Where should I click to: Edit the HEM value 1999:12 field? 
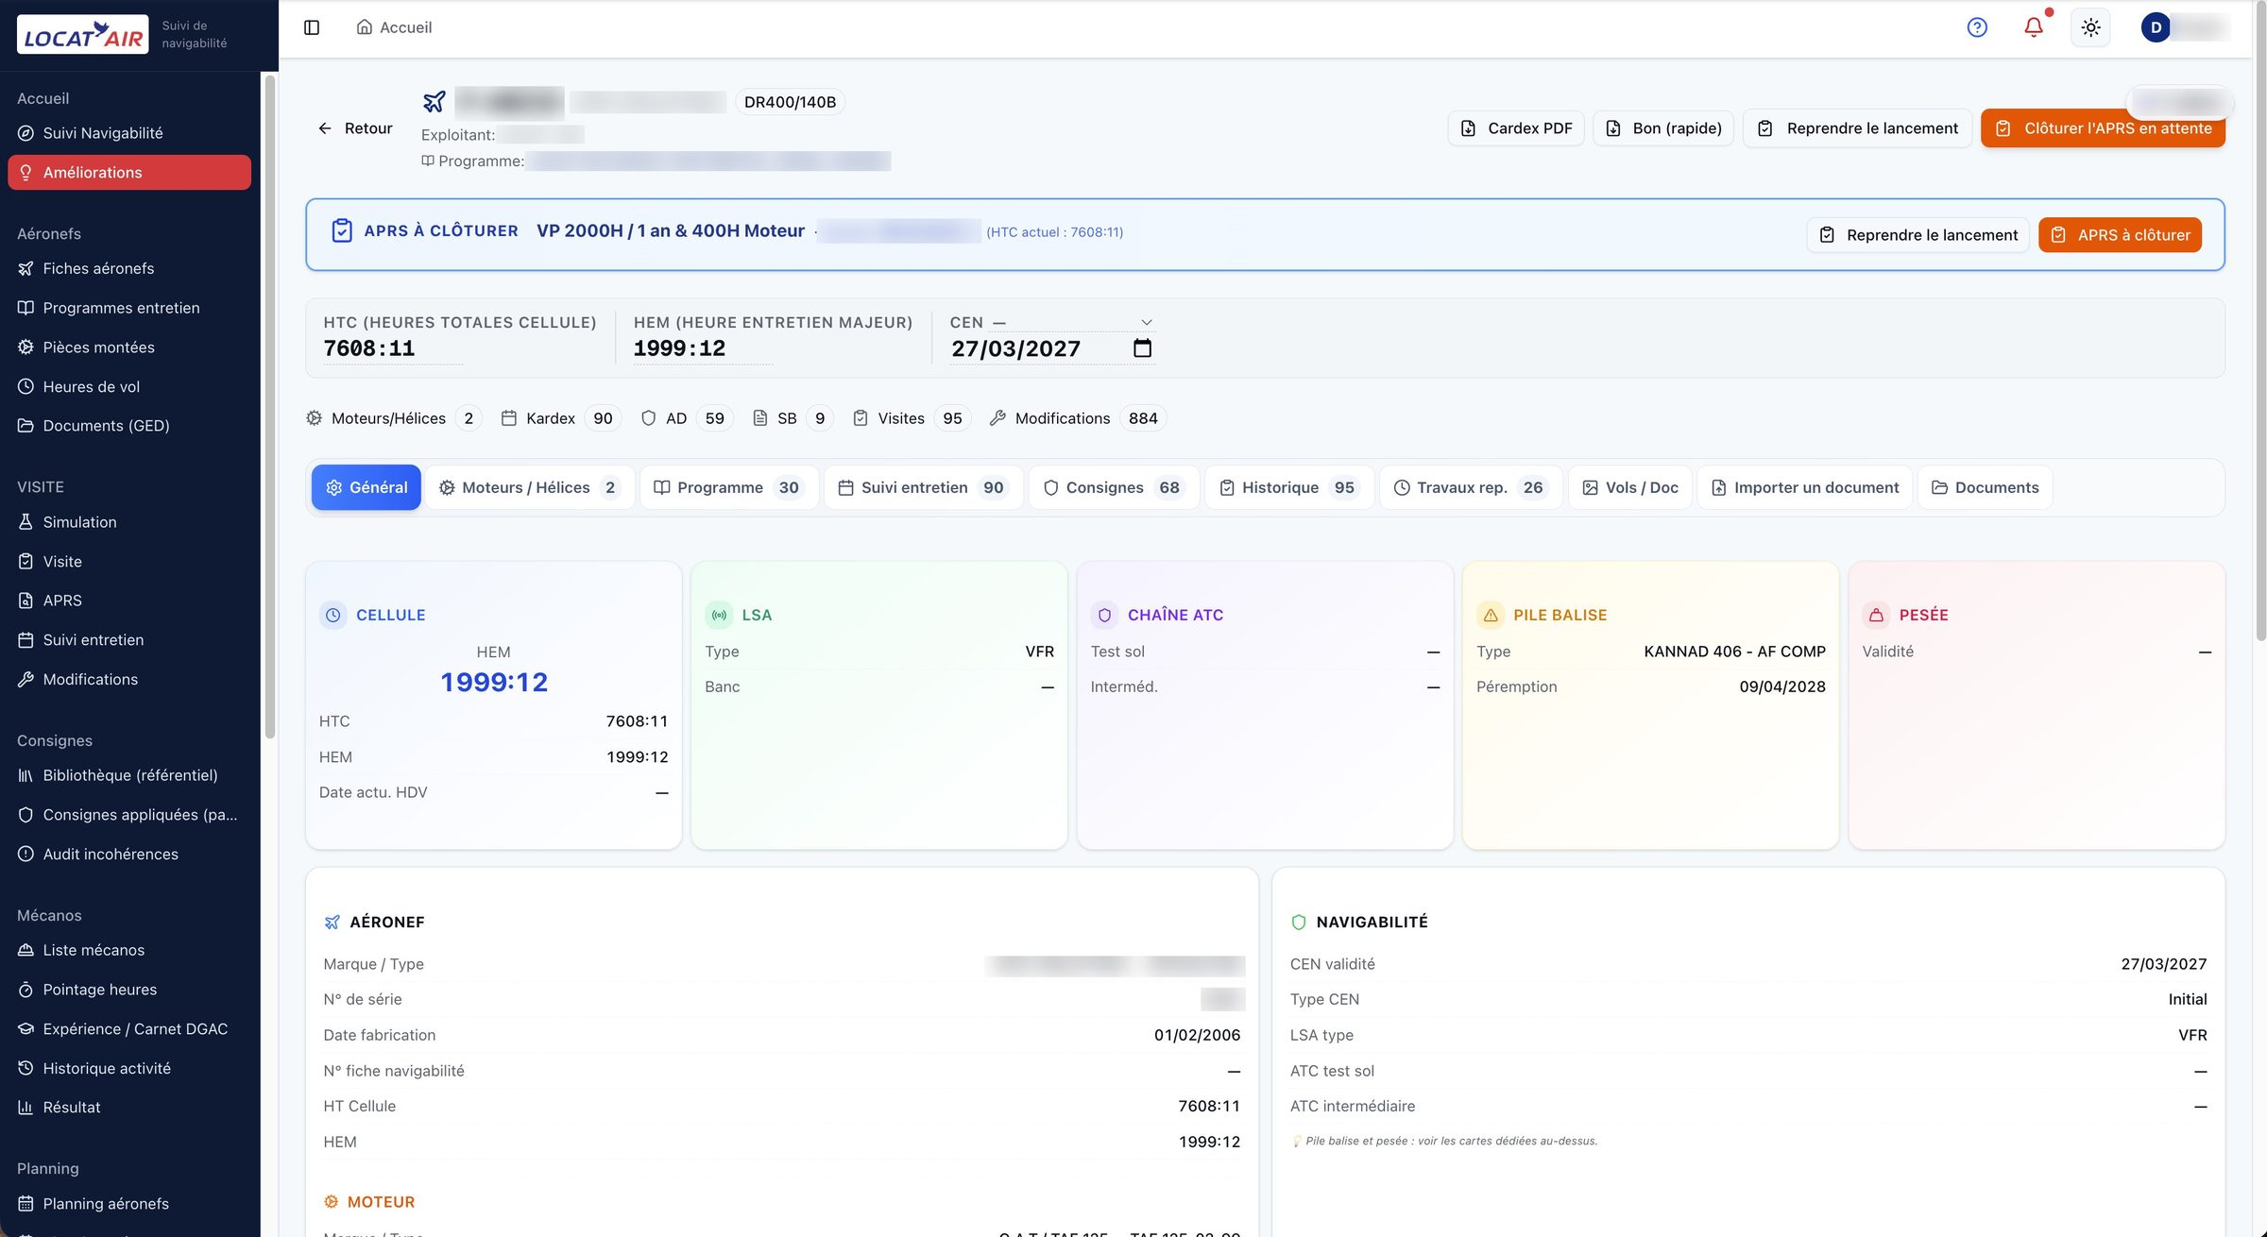[702, 348]
